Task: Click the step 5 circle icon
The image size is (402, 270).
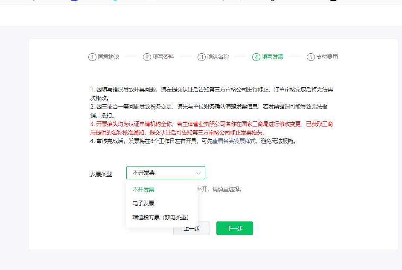Action: pos(311,57)
